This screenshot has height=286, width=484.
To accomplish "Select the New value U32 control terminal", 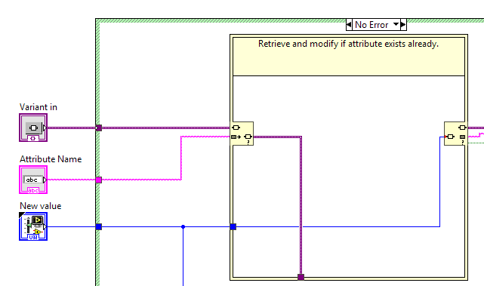I will pos(33,226).
